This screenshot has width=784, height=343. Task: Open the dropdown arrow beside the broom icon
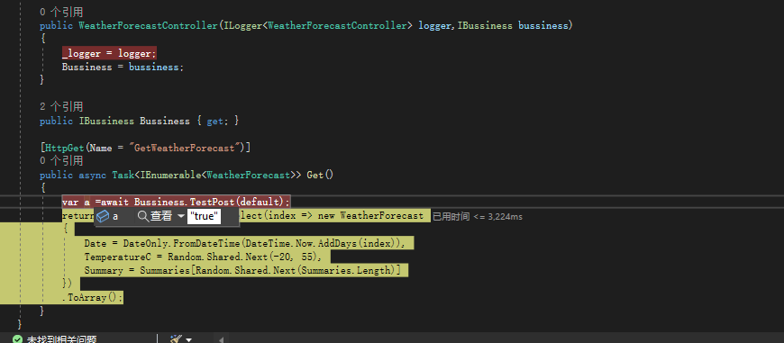click(188, 340)
